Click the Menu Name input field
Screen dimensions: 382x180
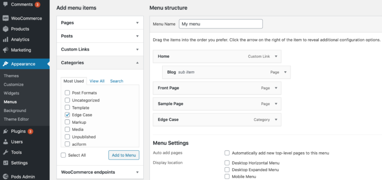tap(221, 24)
